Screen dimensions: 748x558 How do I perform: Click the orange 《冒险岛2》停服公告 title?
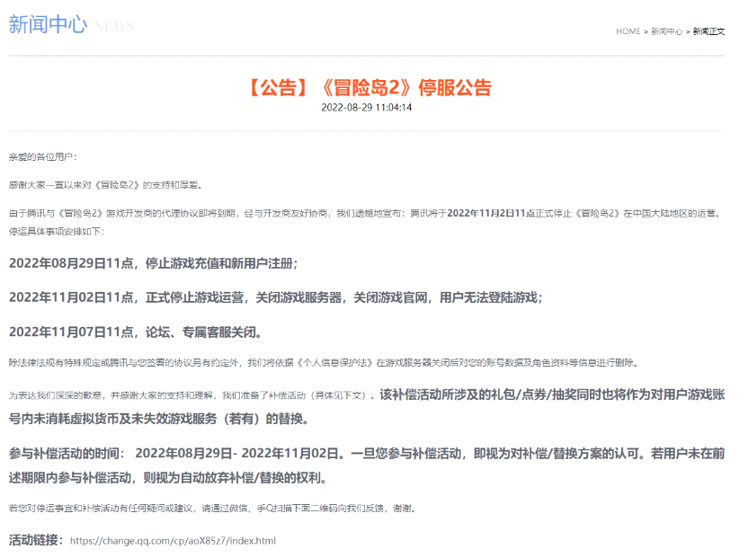point(367,88)
